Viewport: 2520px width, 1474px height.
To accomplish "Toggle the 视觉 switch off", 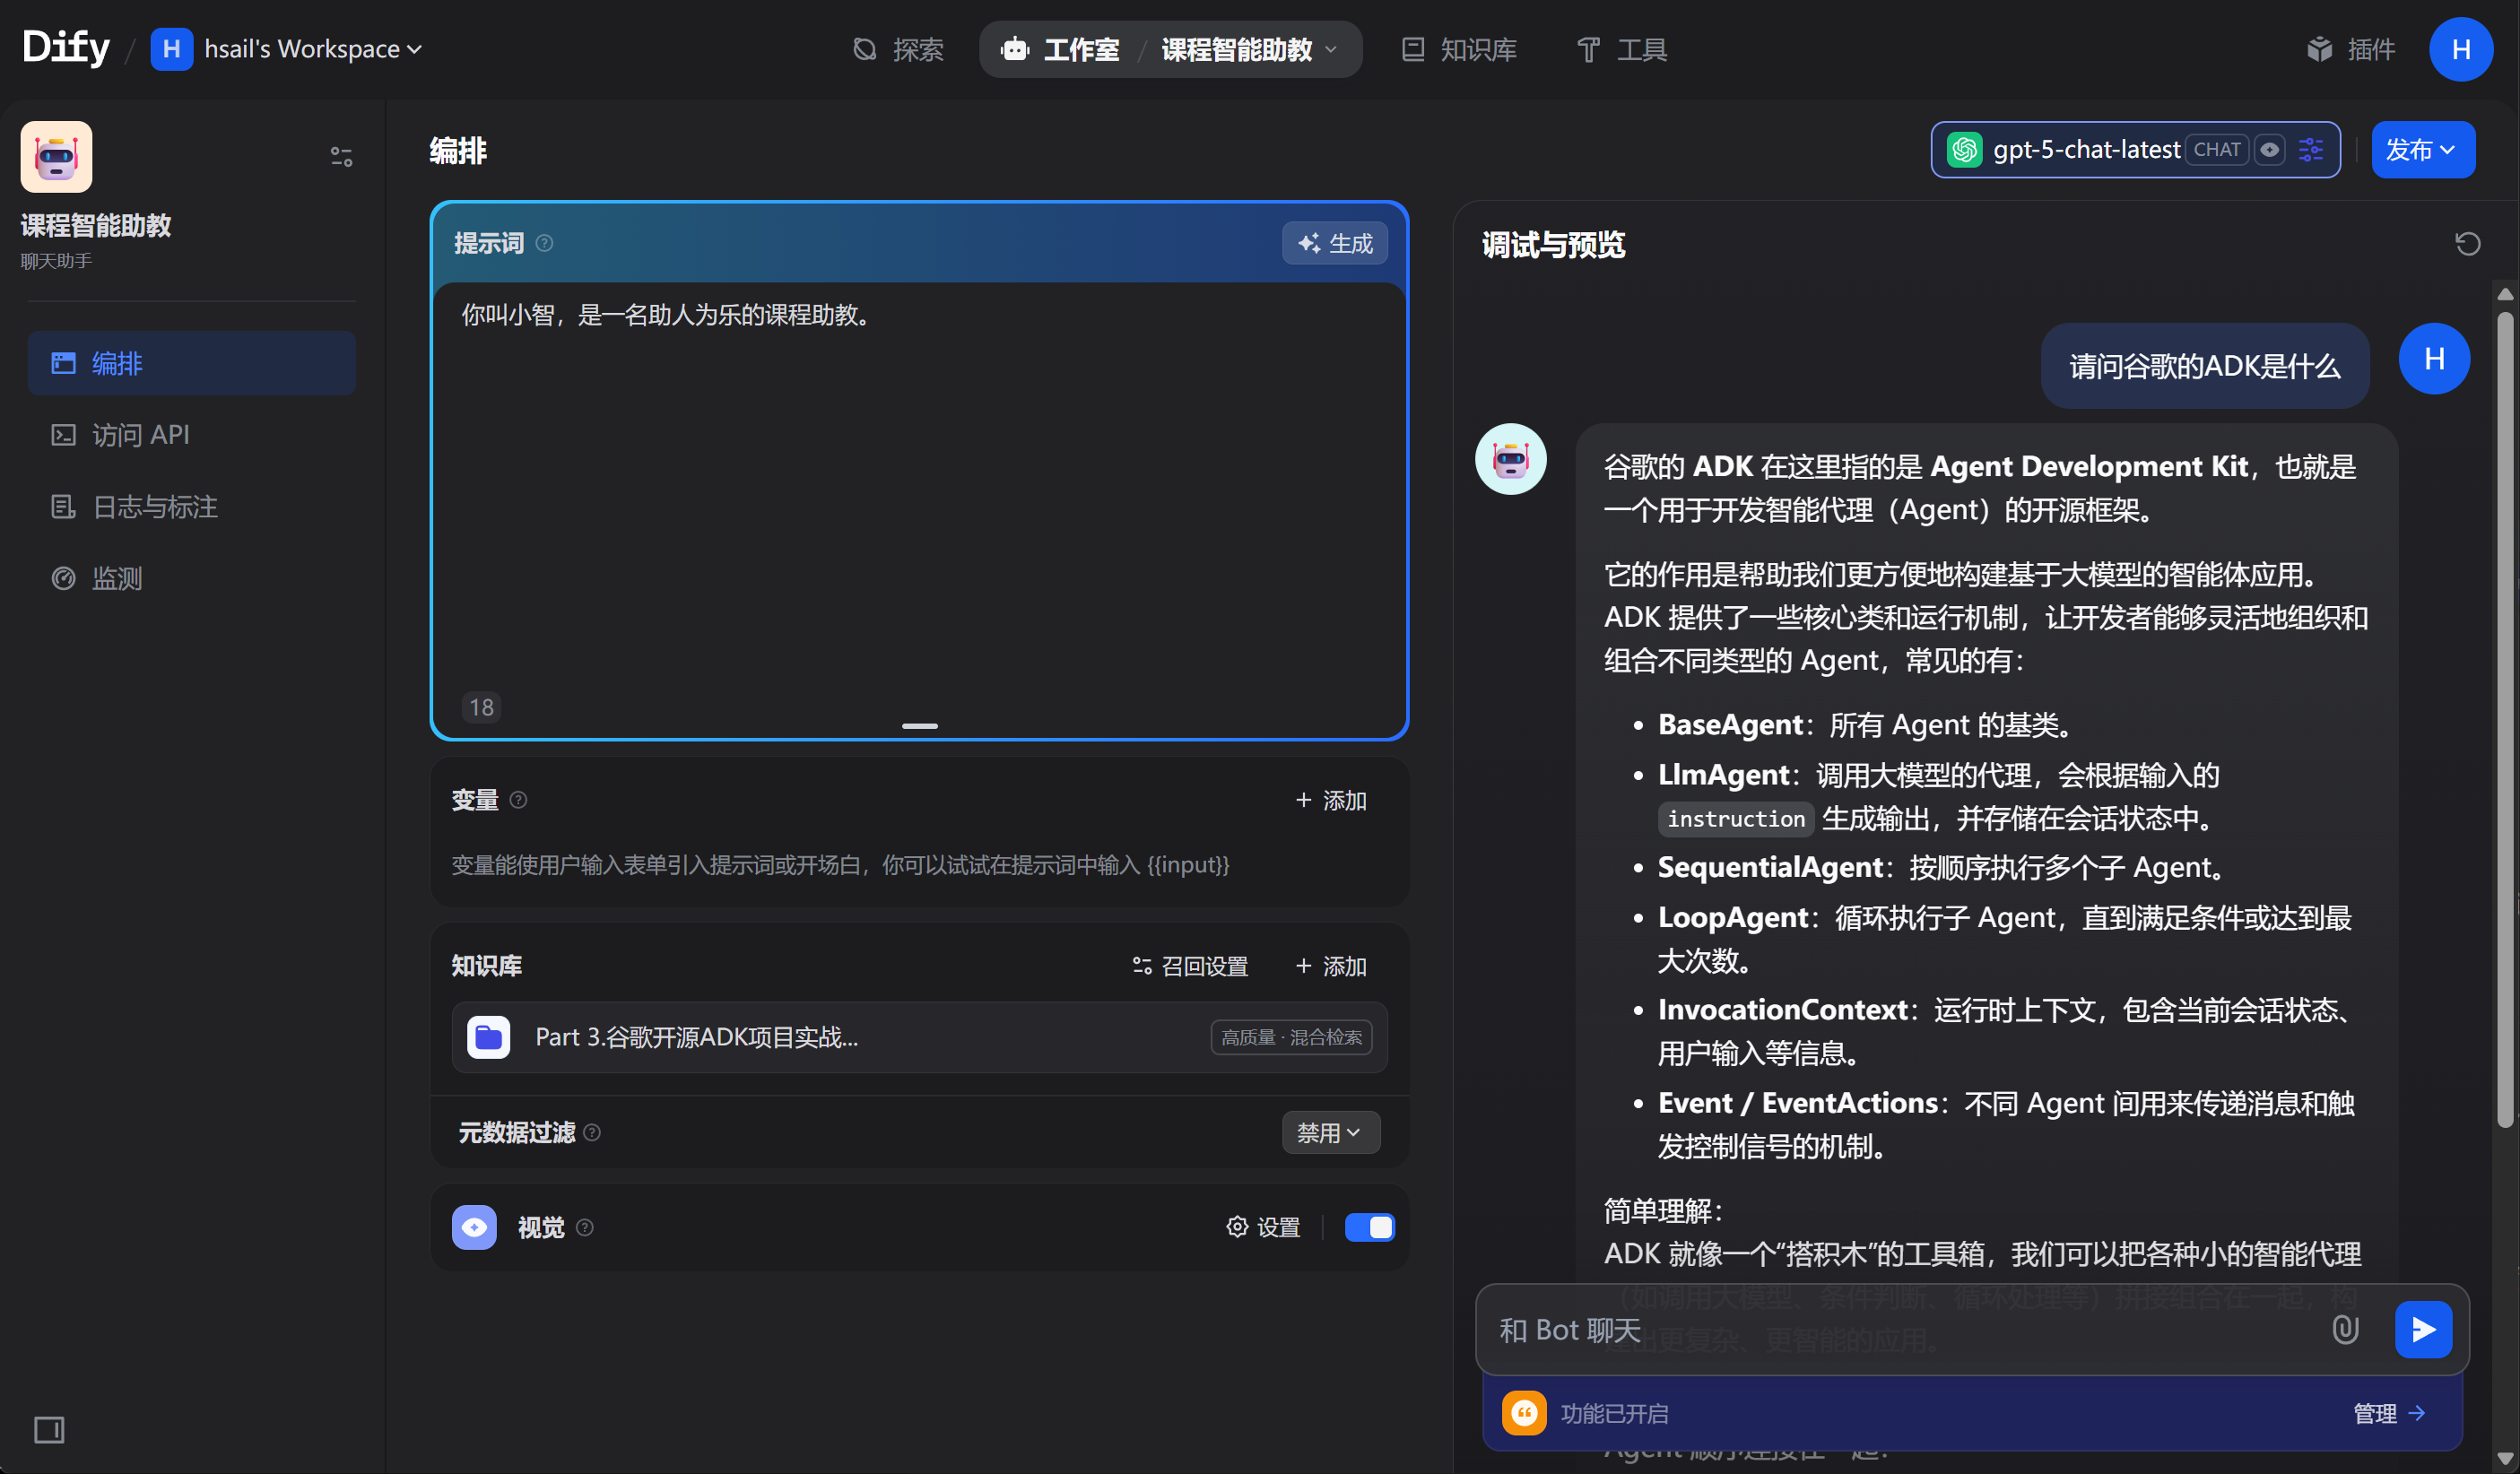I will pos(1369,1227).
